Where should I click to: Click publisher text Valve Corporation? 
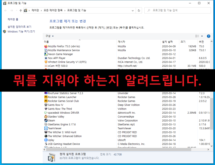coord(128,121)
